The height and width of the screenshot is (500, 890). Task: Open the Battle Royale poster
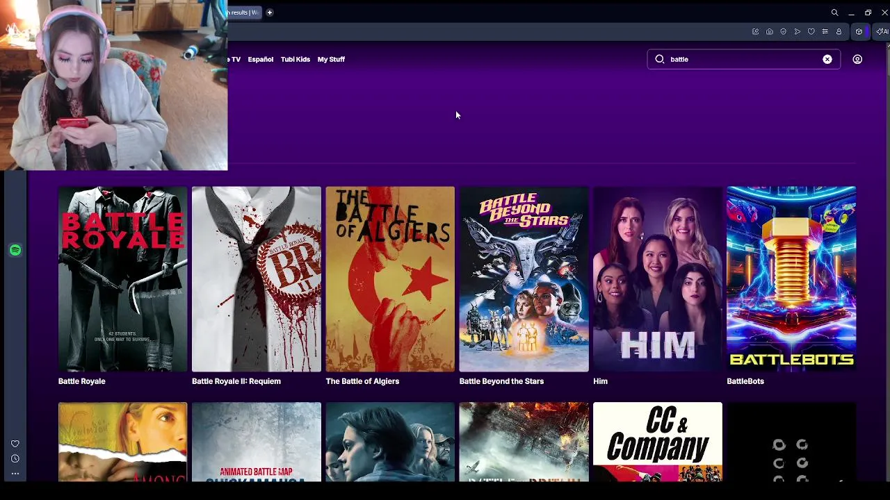click(123, 279)
